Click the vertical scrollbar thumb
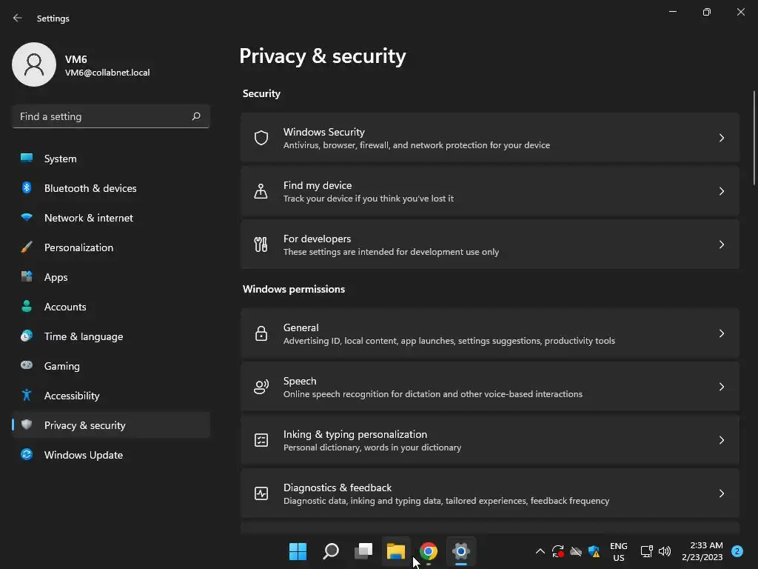This screenshot has width=758, height=569. [754, 138]
